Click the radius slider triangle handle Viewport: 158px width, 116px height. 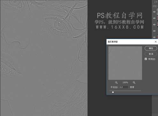[113, 92]
